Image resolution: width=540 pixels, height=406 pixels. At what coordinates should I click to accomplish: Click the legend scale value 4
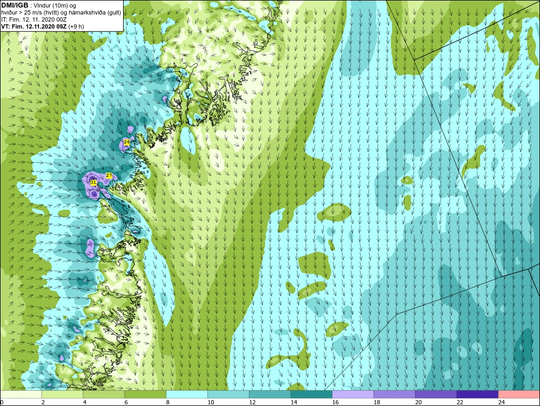pyautogui.click(x=85, y=402)
